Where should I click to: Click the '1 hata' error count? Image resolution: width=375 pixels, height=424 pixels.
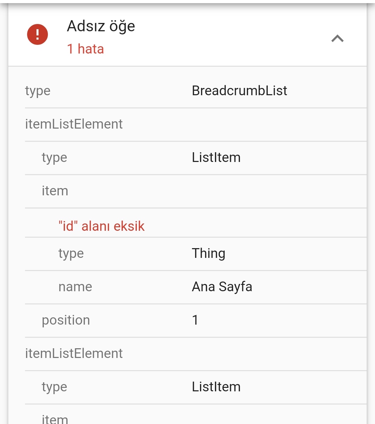coord(85,49)
